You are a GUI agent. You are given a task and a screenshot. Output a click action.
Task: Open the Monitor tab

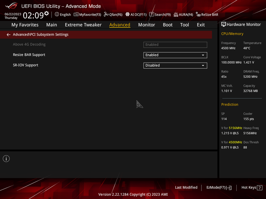coord(146,25)
